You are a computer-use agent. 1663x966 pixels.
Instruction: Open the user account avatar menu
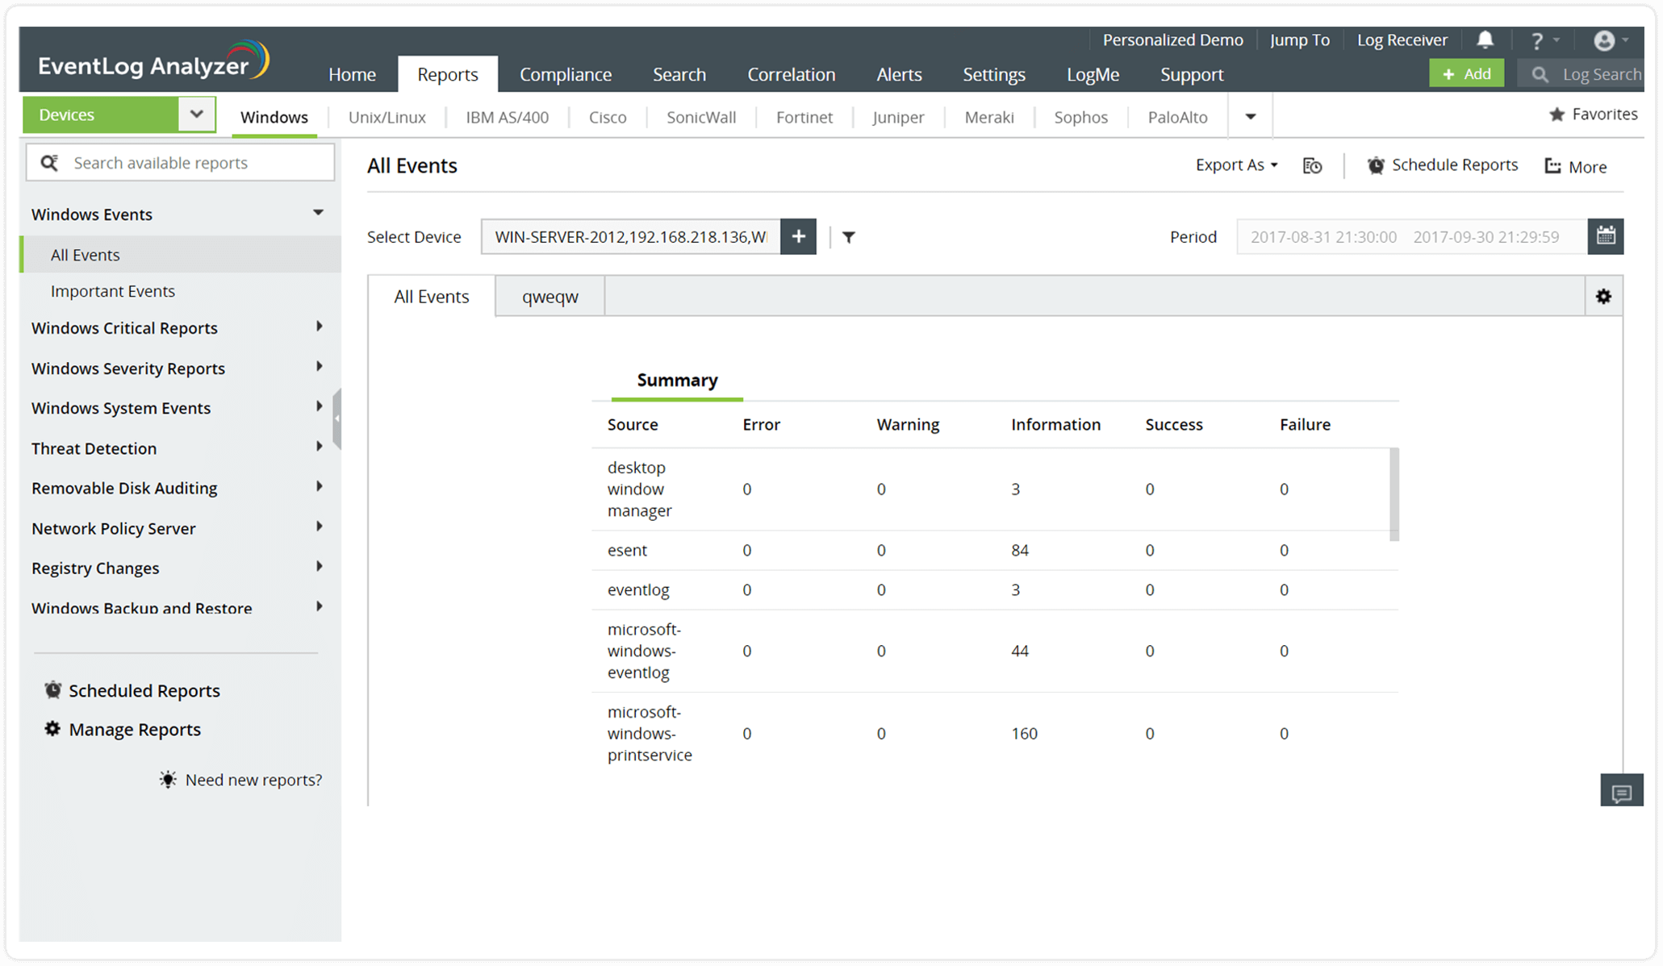1605,40
